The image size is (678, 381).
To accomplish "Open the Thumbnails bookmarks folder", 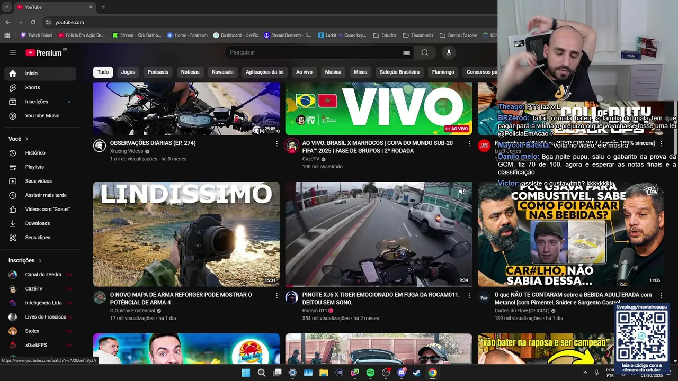I will coord(417,35).
